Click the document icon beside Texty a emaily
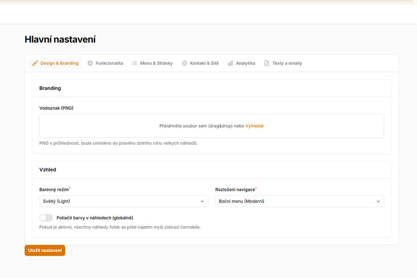Viewport: 417px width, 278px height. click(266, 63)
